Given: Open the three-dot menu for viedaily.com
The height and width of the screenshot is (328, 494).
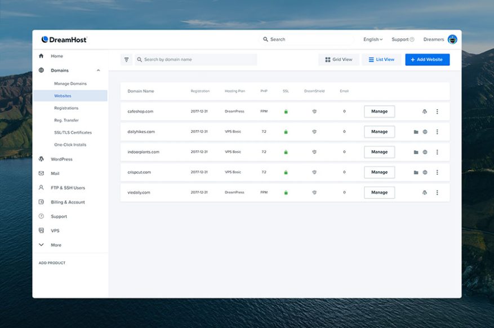Looking at the screenshot, I should (x=437, y=192).
